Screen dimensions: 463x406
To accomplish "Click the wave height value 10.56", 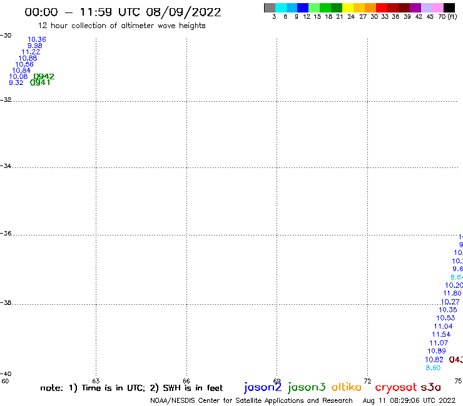I will click(24, 64).
